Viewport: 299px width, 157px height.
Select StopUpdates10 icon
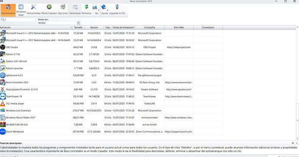(3, 89)
